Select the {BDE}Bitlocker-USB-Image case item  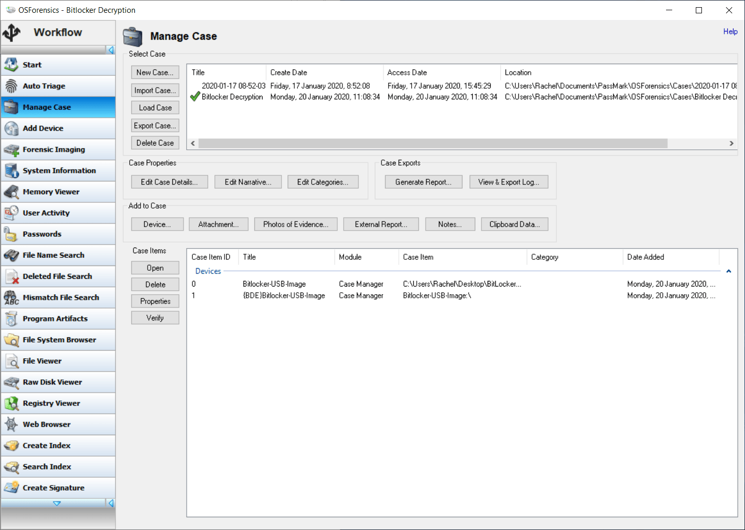[x=284, y=295]
